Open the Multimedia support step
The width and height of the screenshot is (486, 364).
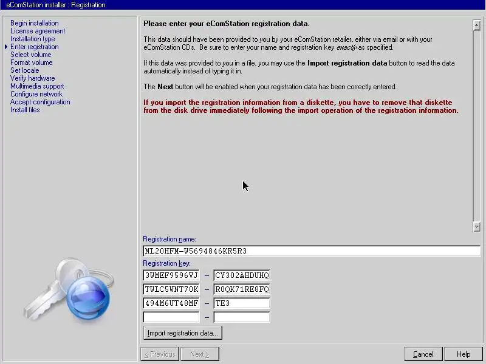(37, 86)
